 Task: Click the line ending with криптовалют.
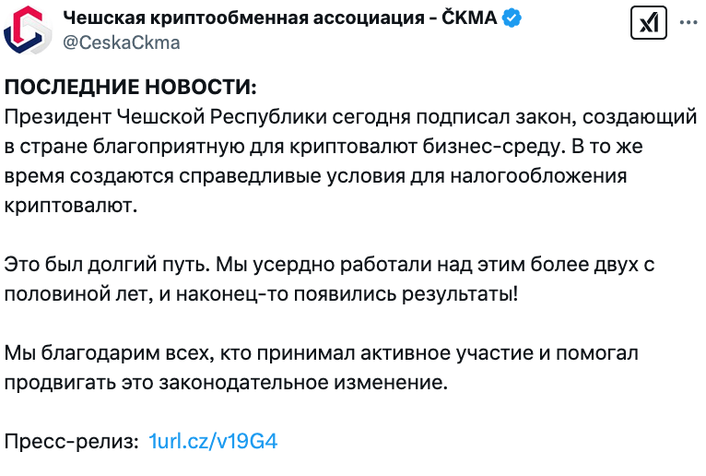pyautogui.click(x=71, y=206)
